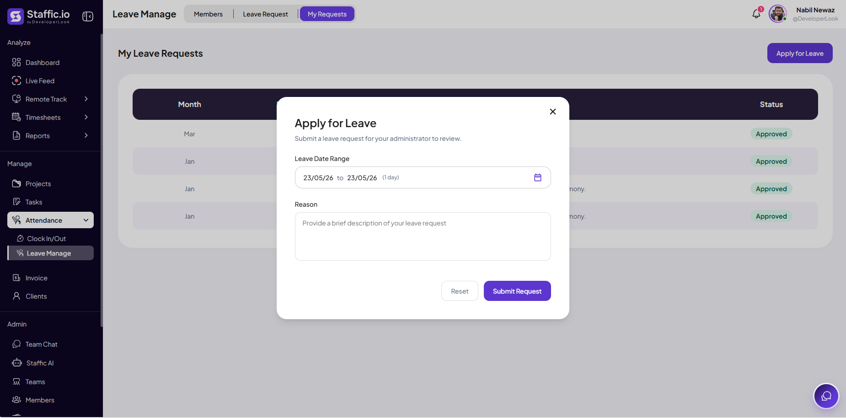Open the Team Chat bubble icon
The width and height of the screenshot is (846, 418).
pyautogui.click(x=16, y=344)
